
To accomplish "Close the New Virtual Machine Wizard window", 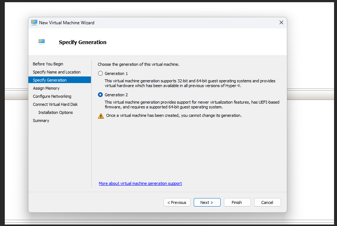I will pos(281,22).
